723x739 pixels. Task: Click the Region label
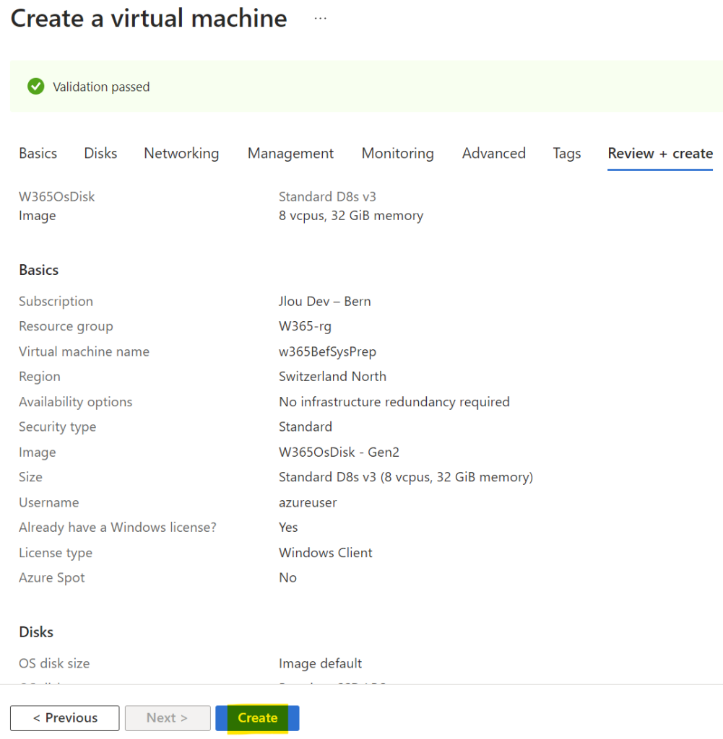point(40,377)
